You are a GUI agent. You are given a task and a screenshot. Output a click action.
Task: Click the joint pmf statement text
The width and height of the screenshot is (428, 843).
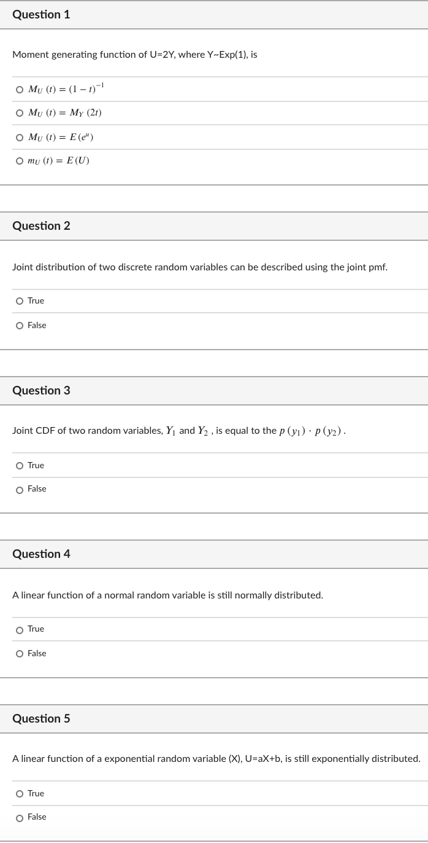(200, 267)
